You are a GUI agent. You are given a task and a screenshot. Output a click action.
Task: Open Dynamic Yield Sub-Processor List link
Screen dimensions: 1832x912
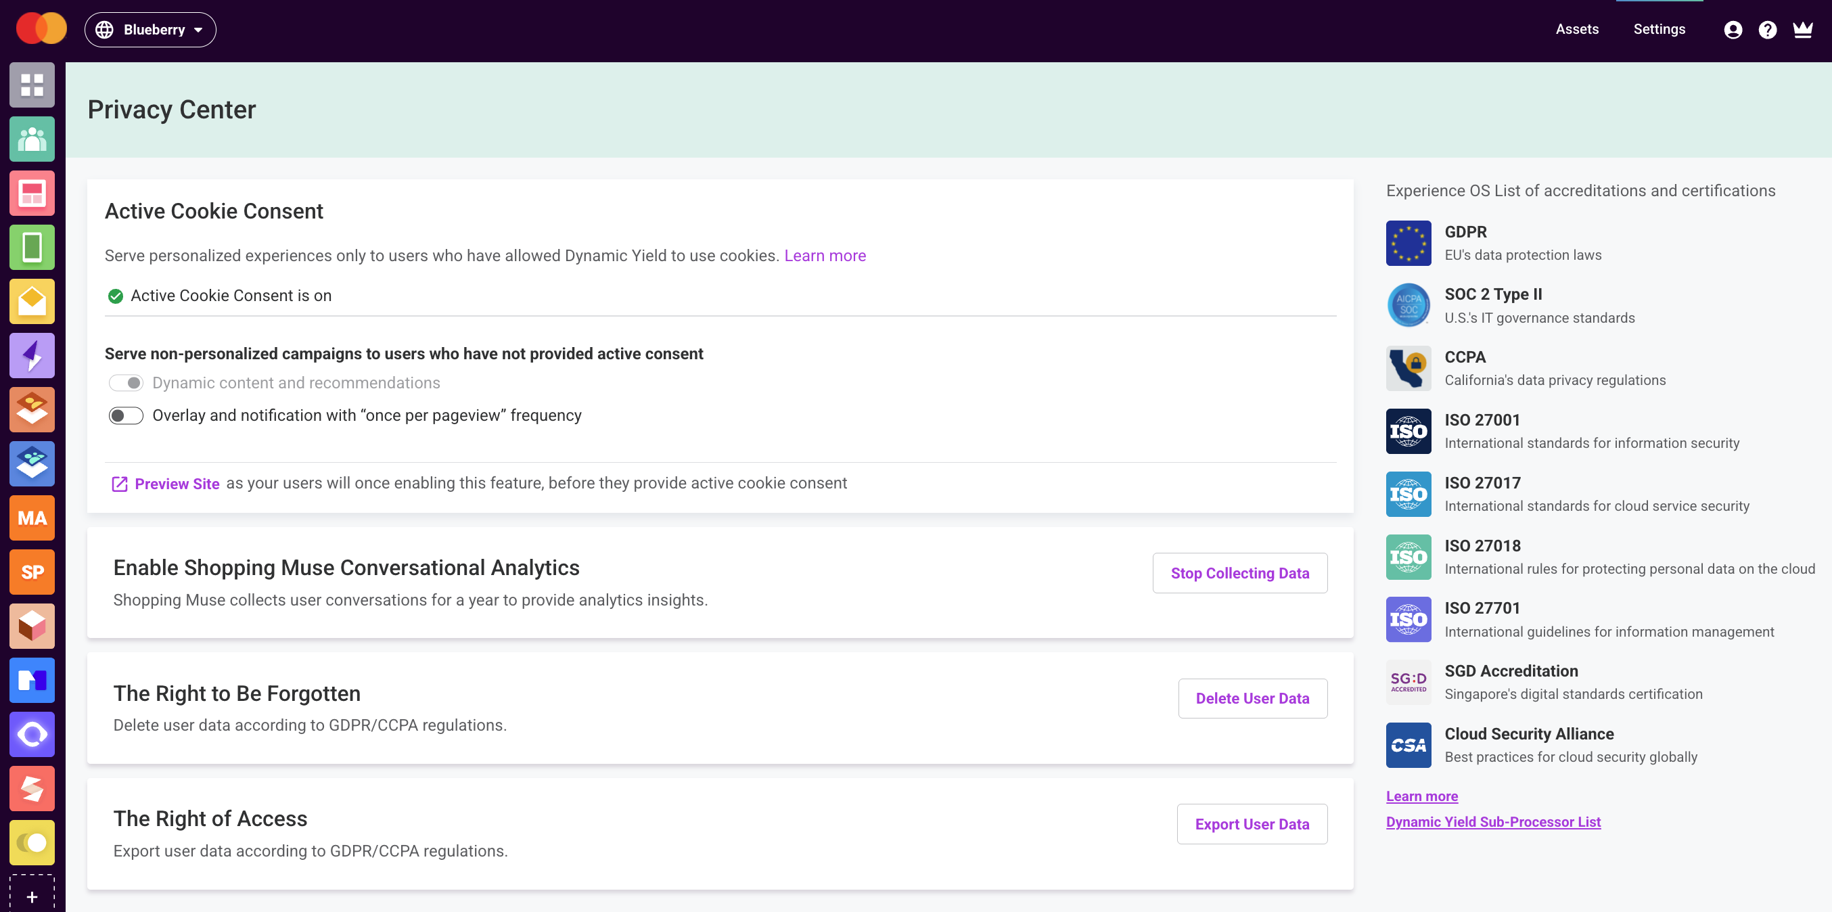[1493, 821]
